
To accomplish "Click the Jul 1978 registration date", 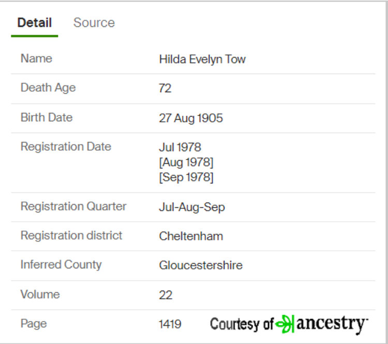I will (180, 148).
